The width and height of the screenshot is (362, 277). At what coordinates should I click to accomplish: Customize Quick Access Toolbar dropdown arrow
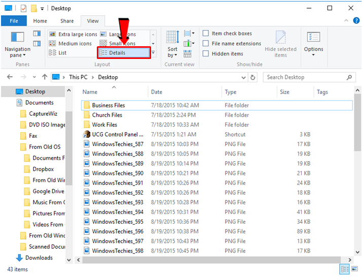tap(42, 9)
